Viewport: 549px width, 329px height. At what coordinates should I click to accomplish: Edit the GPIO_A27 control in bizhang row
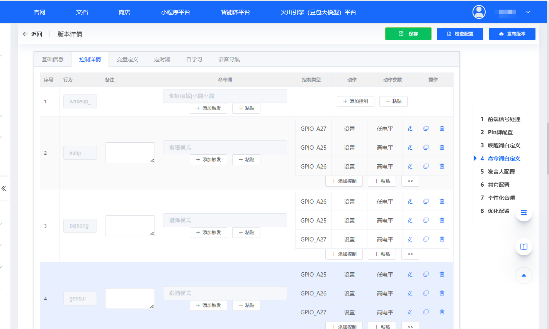(410, 239)
